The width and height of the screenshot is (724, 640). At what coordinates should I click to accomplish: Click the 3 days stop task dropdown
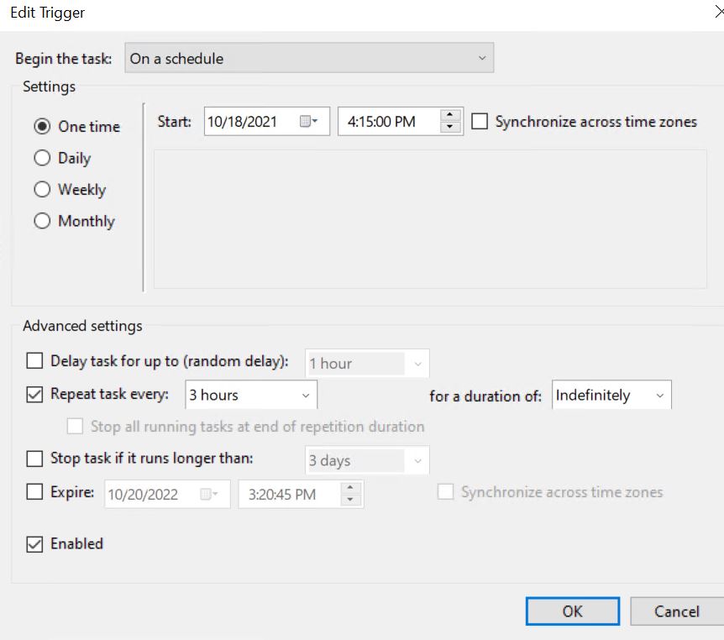[x=367, y=460]
